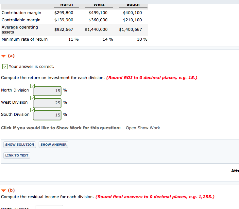The width and height of the screenshot is (239, 209).
Task: Click the 'West Division' label in part (a)
Action: point(14,102)
